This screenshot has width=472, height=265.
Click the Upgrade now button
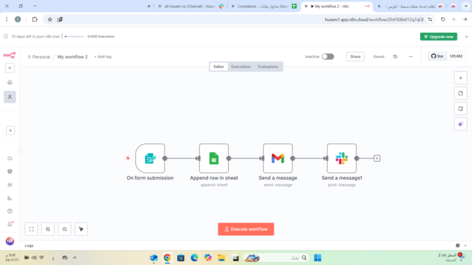(x=439, y=37)
